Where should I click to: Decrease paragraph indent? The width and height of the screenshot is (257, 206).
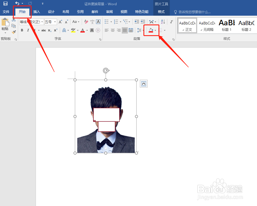coord(137,22)
